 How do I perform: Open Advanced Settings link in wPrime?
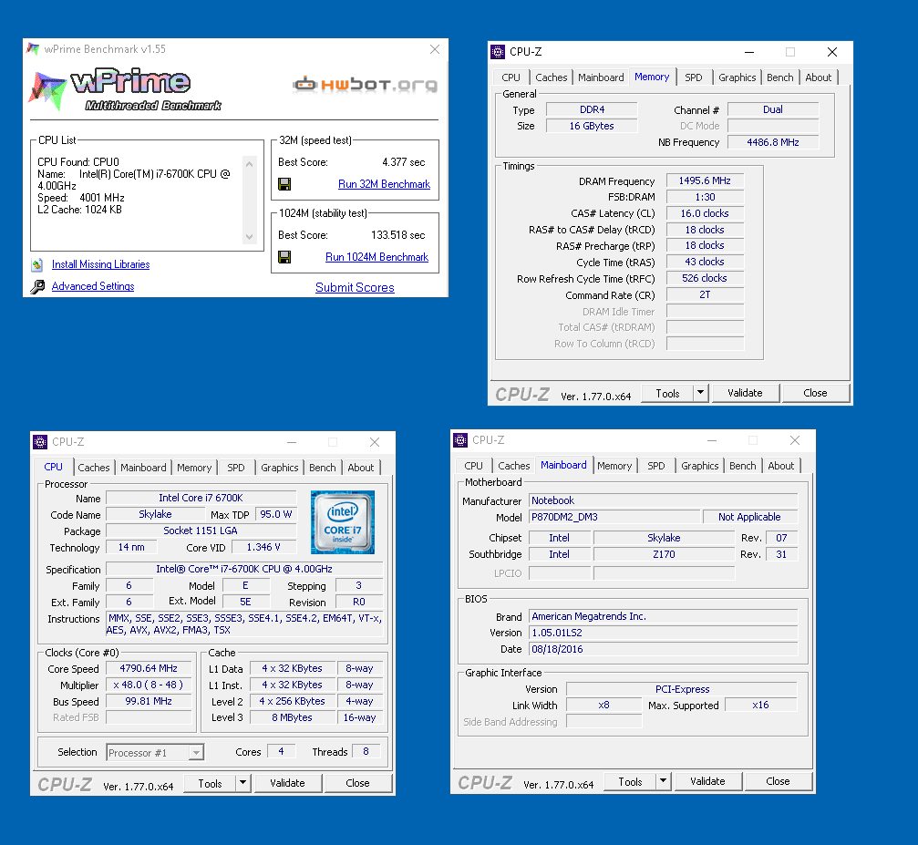(93, 286)
